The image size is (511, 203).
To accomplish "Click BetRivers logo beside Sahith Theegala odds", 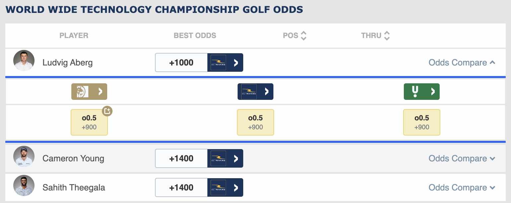I will point(218,187).
